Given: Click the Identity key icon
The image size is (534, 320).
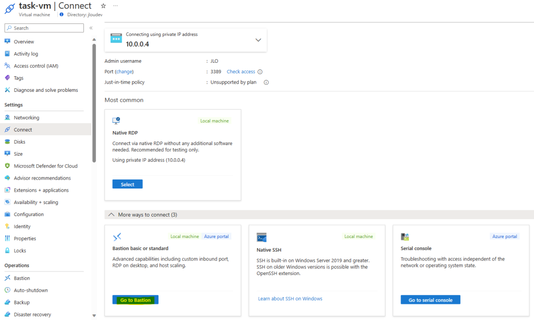Looking at the screenshot, I should coord(7,226).
